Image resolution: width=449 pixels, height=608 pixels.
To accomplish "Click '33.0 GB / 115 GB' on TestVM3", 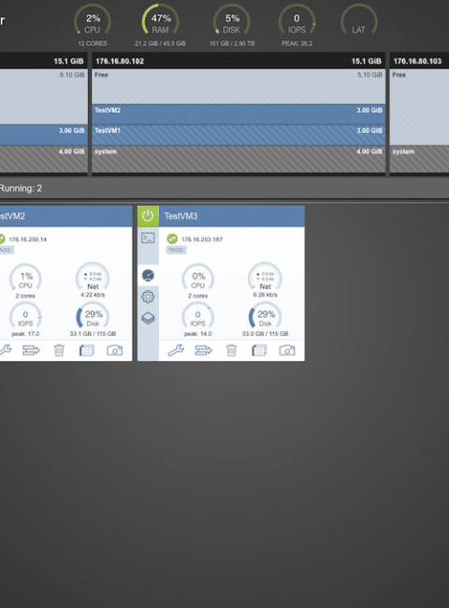I will (x=266, y=334).
